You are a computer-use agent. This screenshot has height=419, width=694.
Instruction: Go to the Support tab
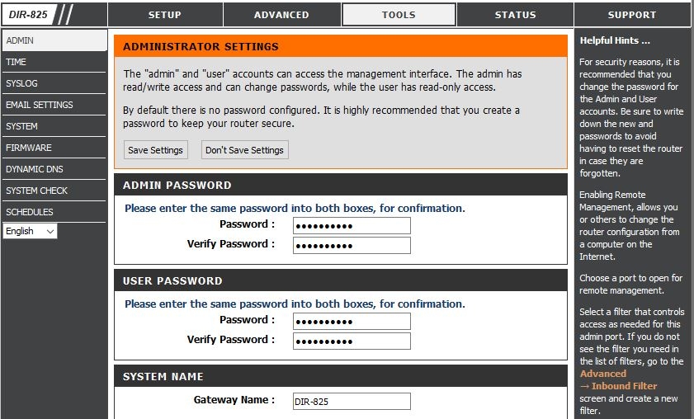click(631, 15)
